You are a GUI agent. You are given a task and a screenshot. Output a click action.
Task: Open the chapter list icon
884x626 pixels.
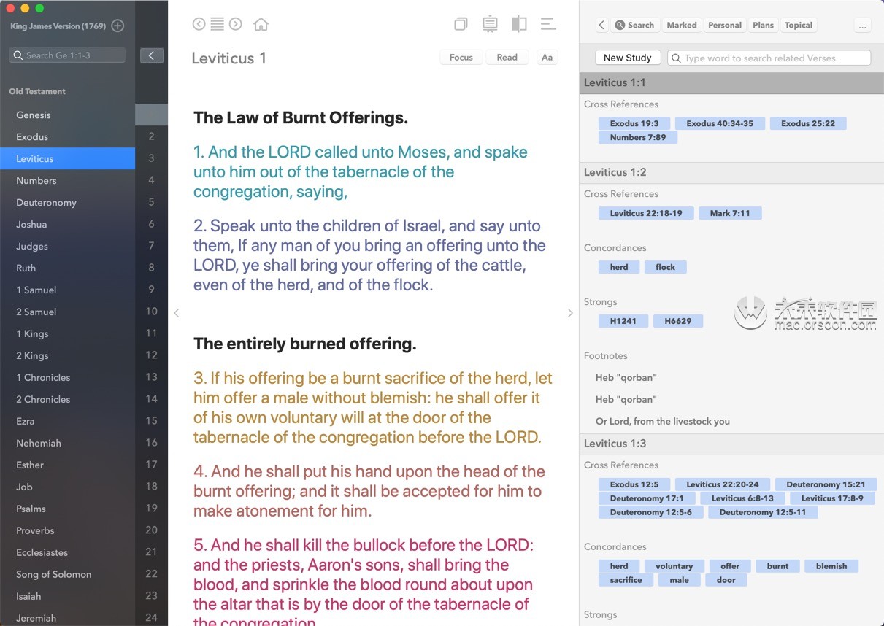pos(217,24)
